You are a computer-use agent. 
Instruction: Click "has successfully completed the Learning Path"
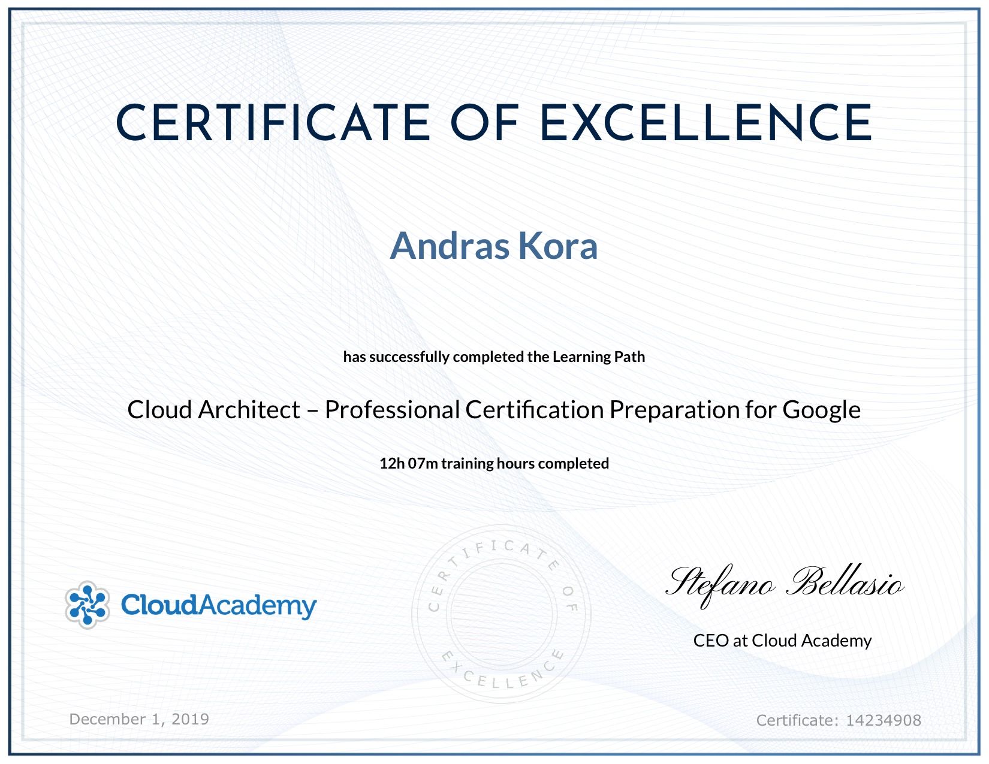pyautogui.click(x=494, y=357)
